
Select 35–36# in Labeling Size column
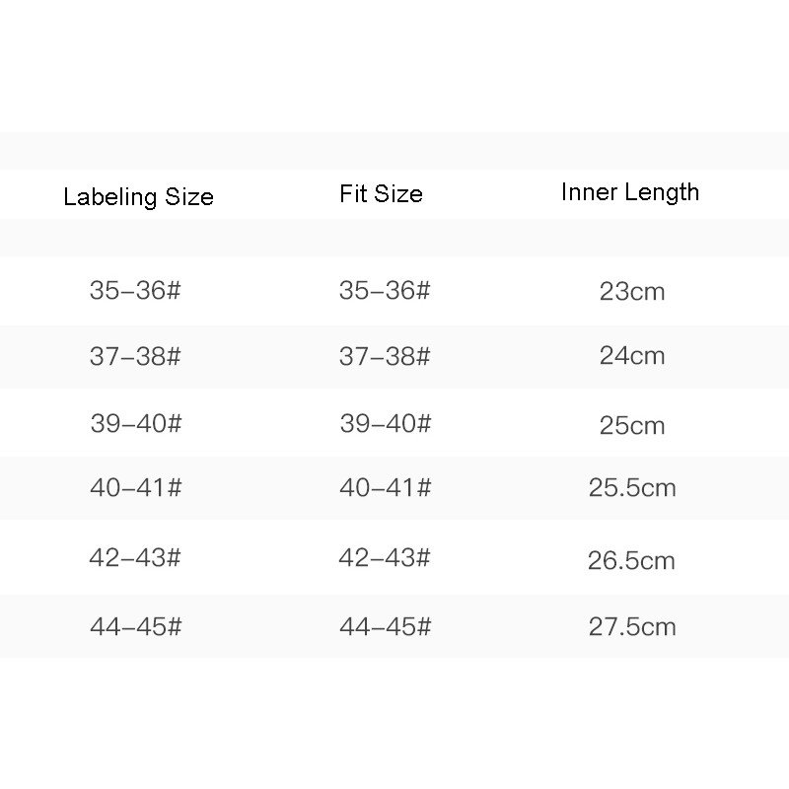135,291
